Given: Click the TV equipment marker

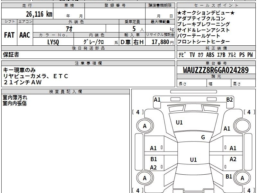Looking at the screenshot, I should coord(192,55).
